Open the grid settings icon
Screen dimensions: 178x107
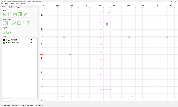point(15,14)
